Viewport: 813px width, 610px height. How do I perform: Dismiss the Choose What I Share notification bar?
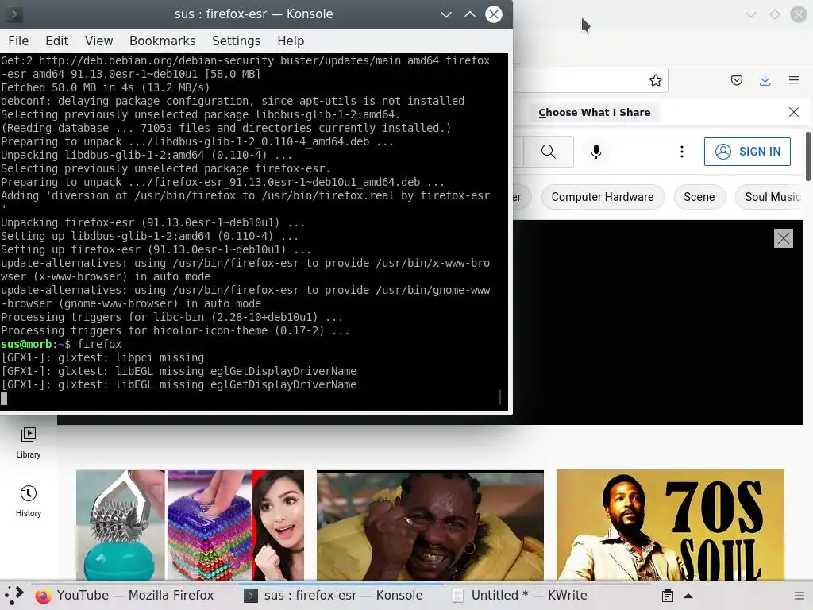click(x=793, y=112)
